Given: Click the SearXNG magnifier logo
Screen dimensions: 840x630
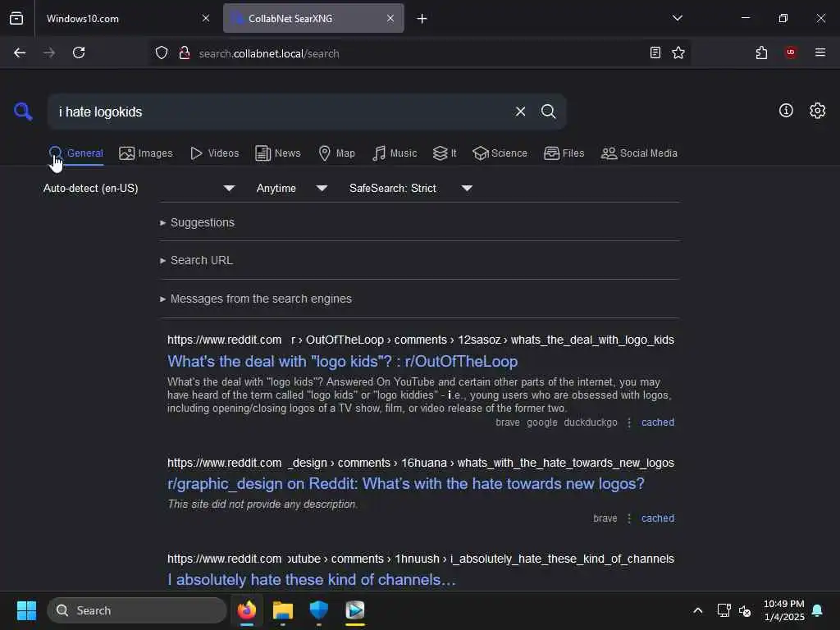Looking at the screenshot, I should [x=23, y=112].
